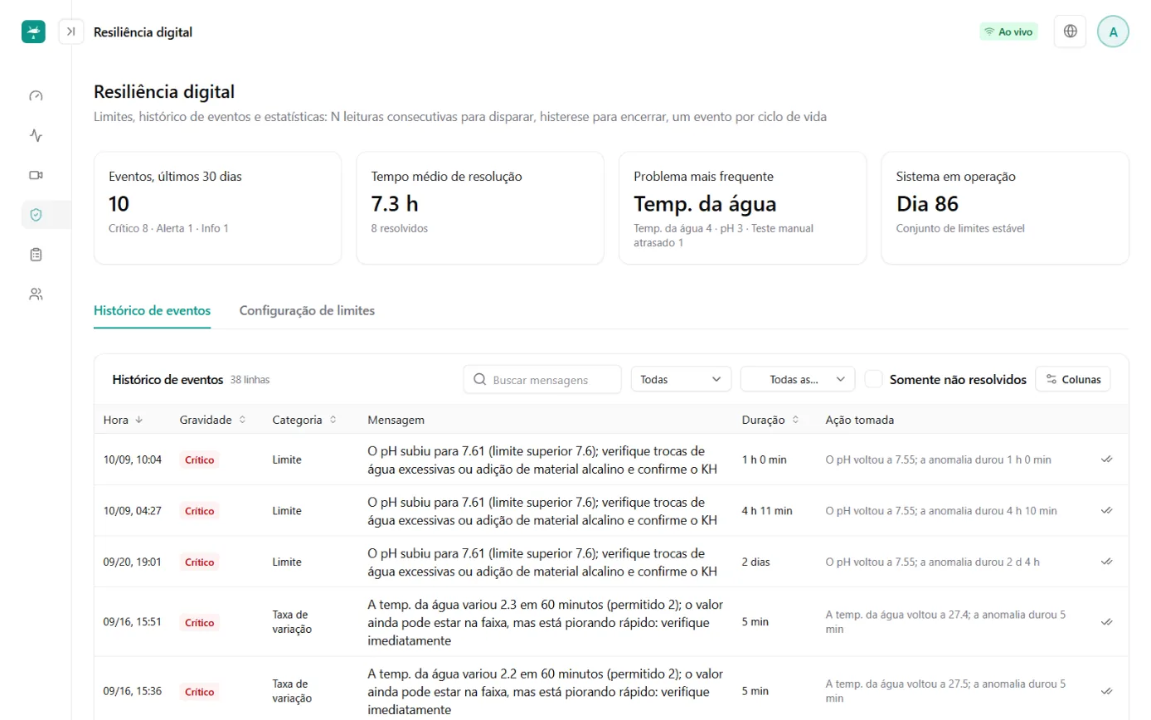Click the 'Ao vivo' live status badge
This screenshot has width=1151, height=720.
pyautogui.click(x=1008, y=32)
